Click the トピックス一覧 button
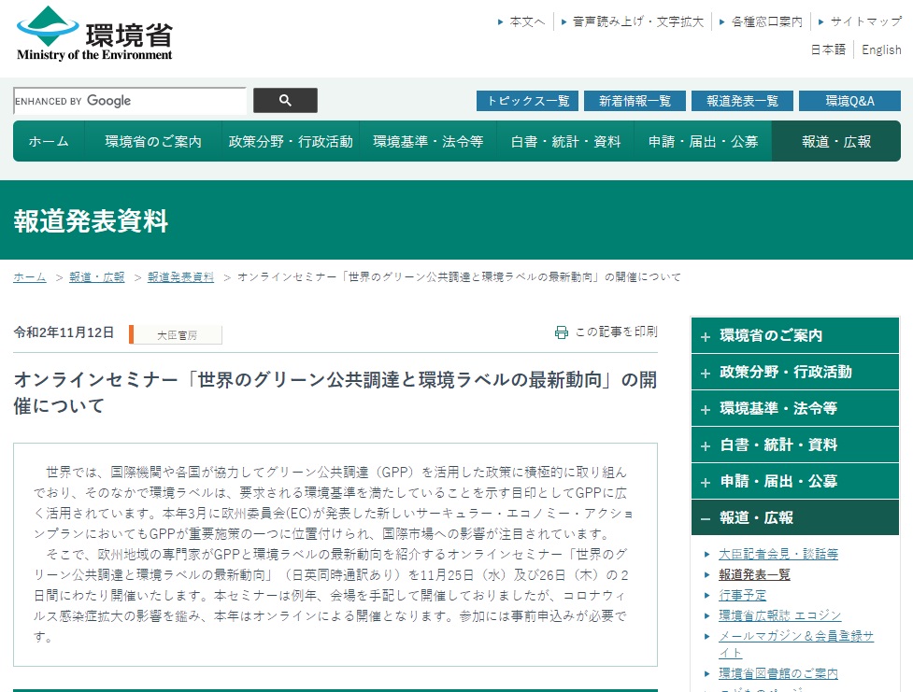 [x=527, y=101]
